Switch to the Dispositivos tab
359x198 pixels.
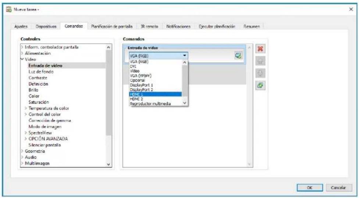pos(46,26)
